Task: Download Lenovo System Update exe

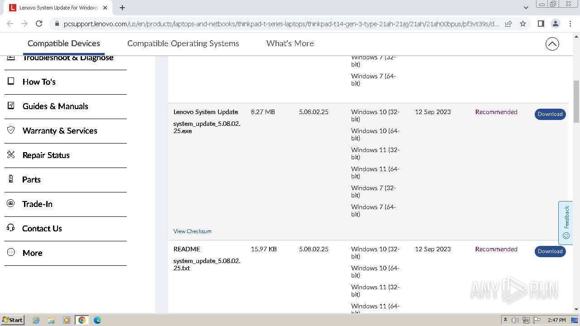Action: (550, 114)
